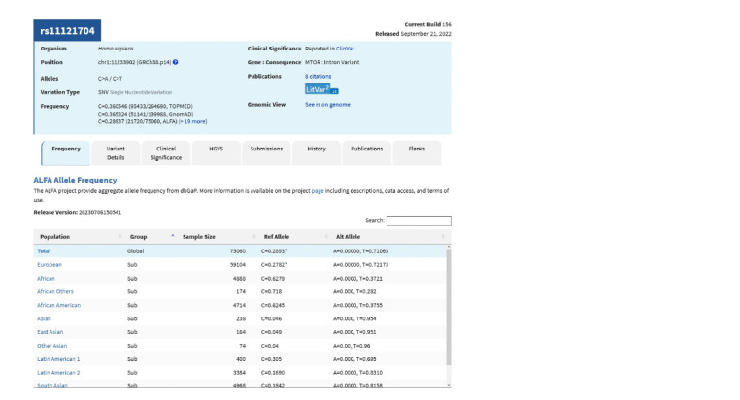Open the Asian population row link
The image size is (740, 400).
[44, 319]
